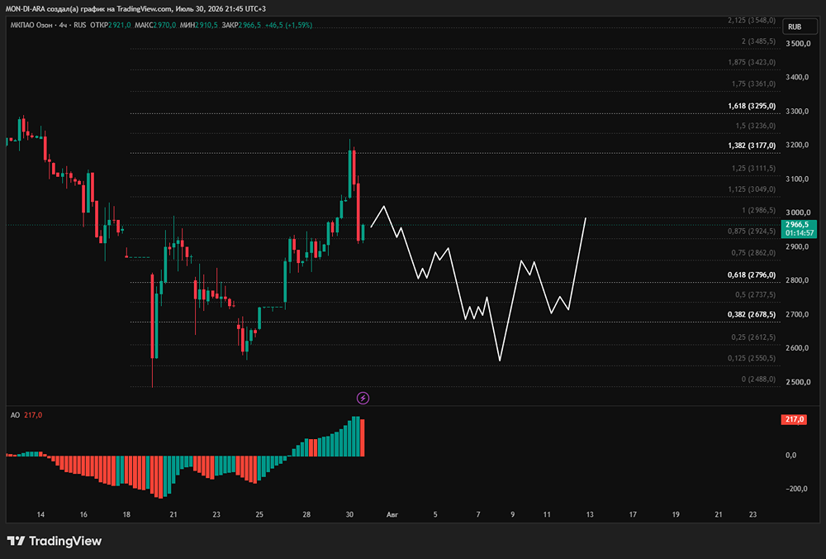This screenshot has height=559, width=826.
Task: Click date 28 on the time axis
Action: point(306,514)
